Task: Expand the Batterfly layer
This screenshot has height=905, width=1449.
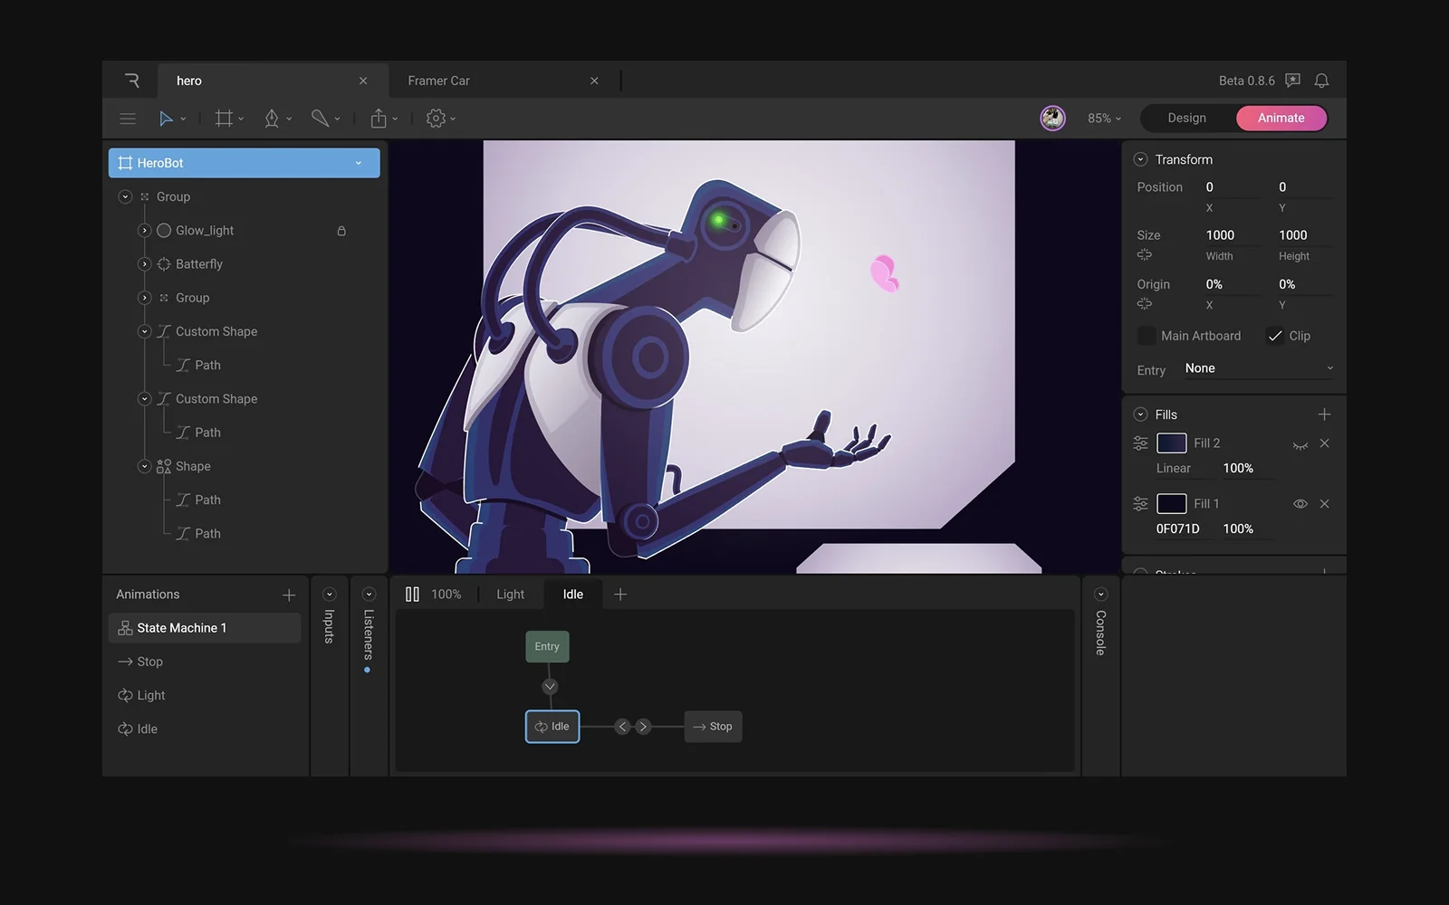Action: (144, 264)
